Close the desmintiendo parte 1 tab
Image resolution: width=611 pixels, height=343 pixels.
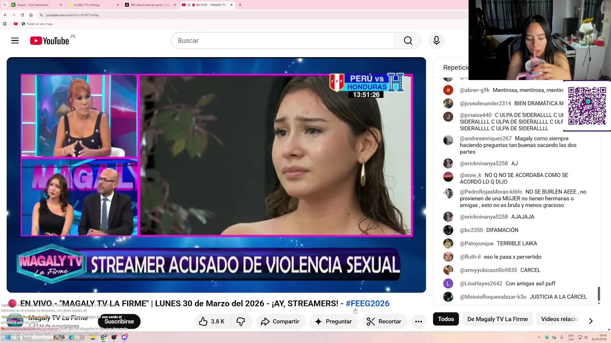175,5
